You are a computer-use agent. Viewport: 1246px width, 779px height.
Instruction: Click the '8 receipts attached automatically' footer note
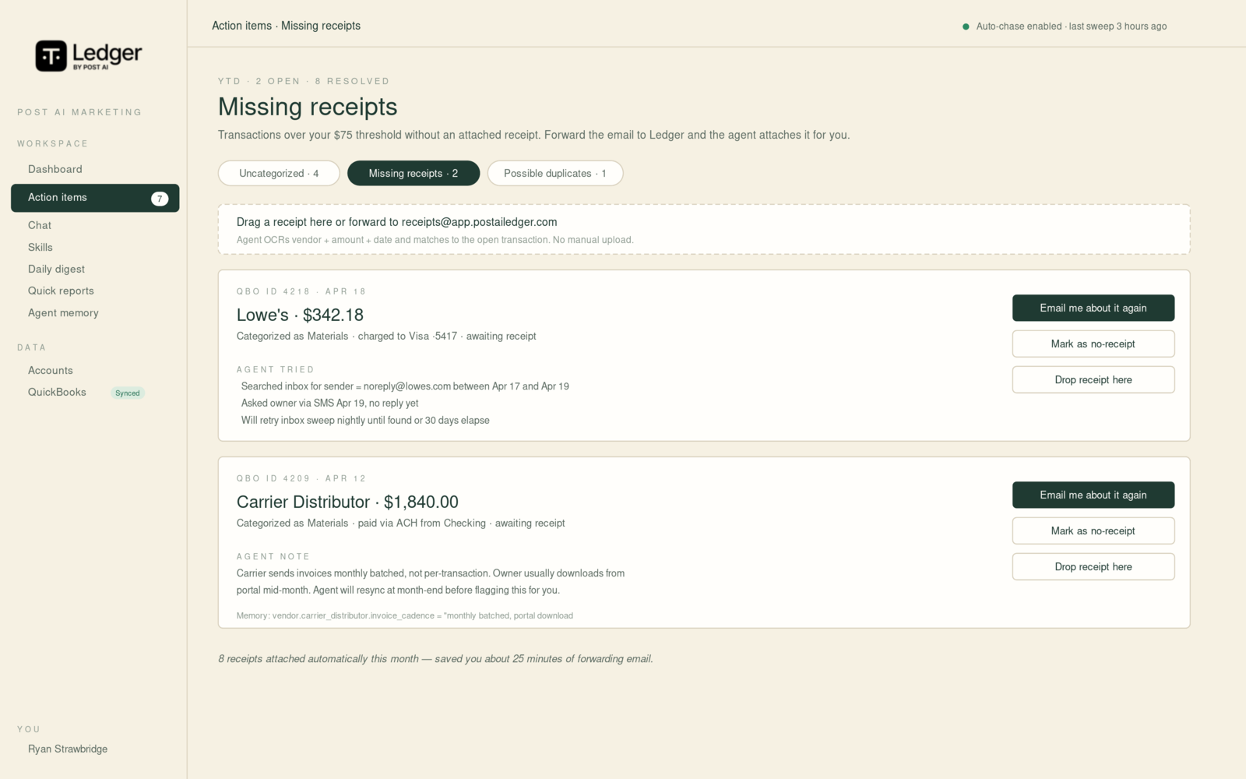pos(435,659)
